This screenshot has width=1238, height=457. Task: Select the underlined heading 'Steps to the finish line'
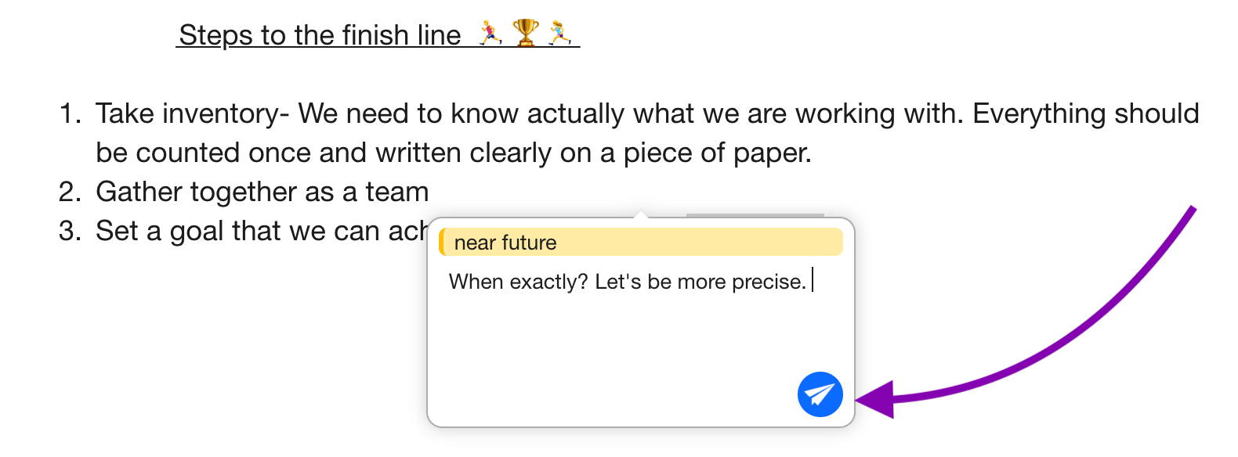[320, 34]
